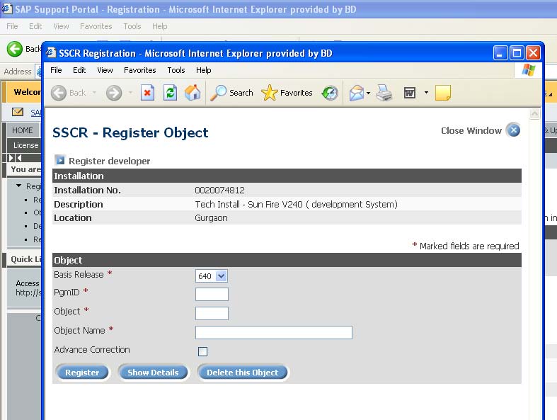The image size is (557, 420).
Task: Click Delete this Object button
Action: pyautogui.click(x=243, y=373)
